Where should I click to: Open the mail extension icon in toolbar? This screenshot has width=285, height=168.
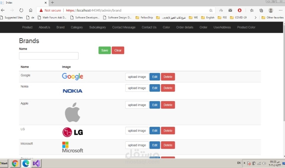point(230,10)
